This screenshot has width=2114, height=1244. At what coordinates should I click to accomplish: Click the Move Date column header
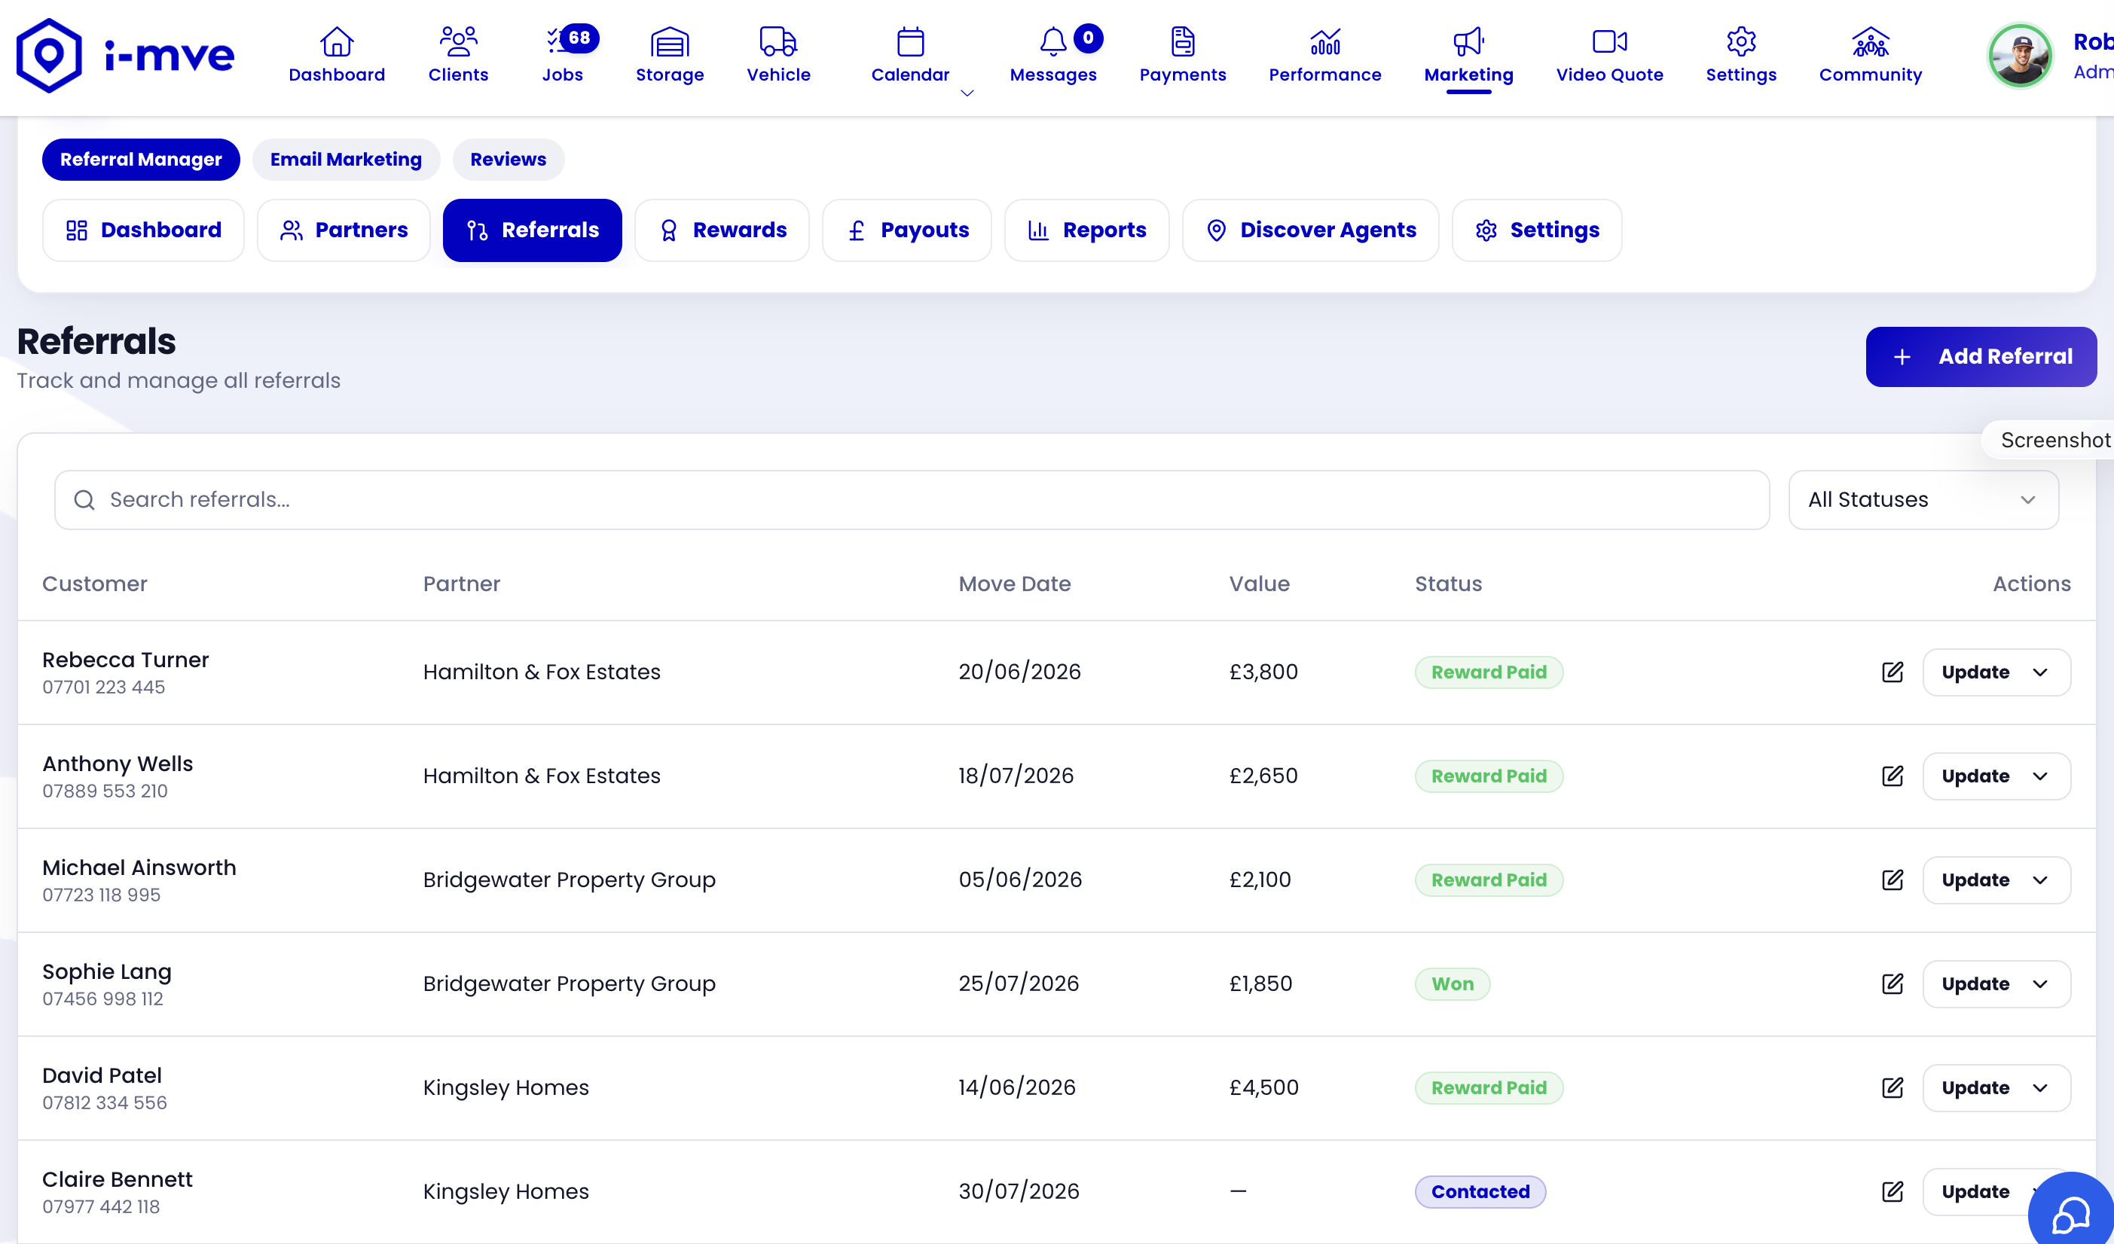coord(1014,584)
